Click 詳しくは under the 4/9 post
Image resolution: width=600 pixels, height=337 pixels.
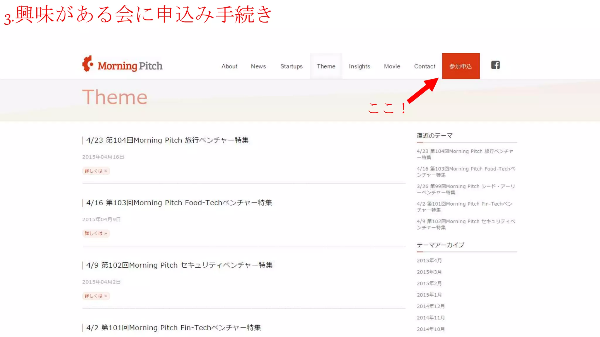coord(96,296)
